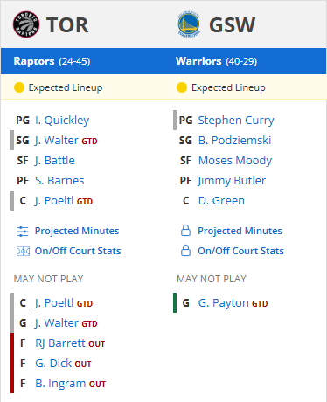Click the yellow Expected Lineup dot for Raptors
The image size is (327, 402).
tap(19, 87)
